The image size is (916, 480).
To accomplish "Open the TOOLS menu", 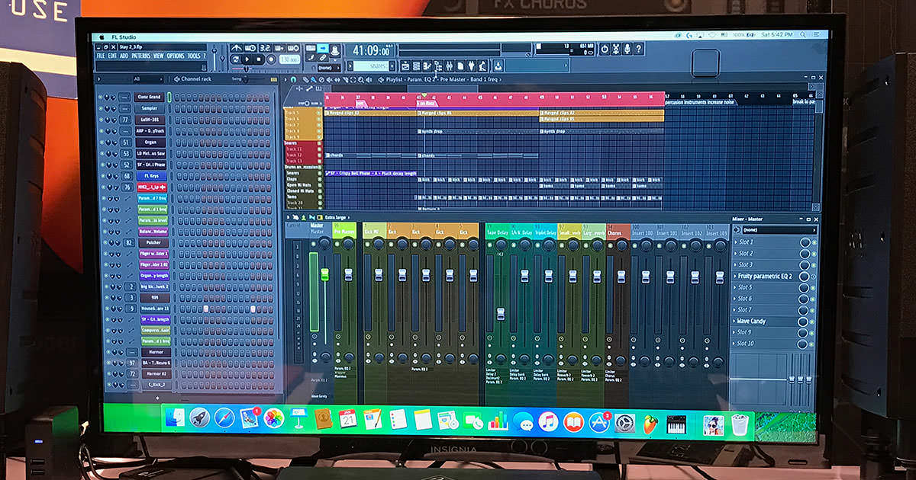I will point(194,56).
